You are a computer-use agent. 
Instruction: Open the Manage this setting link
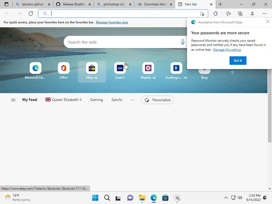pos(227,50)
